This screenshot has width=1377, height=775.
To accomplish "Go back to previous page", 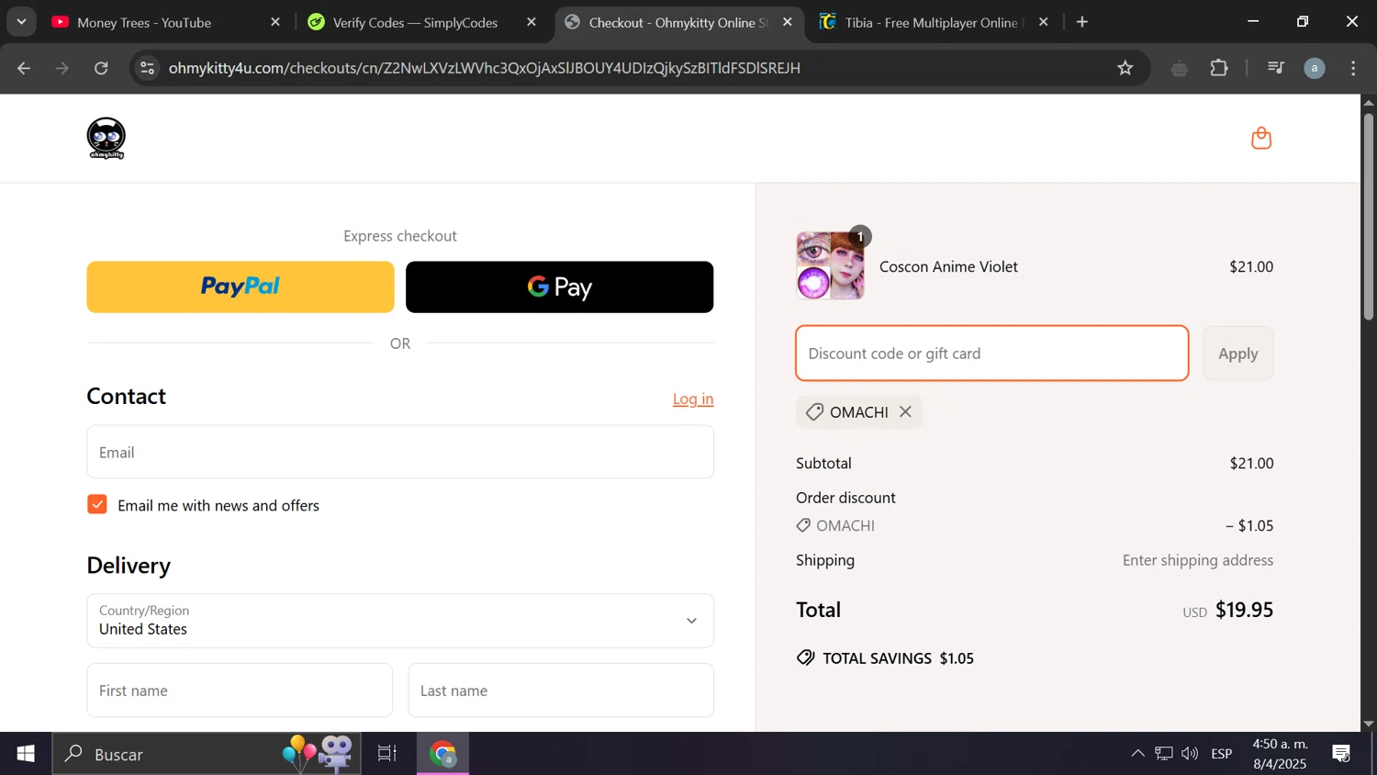I will click(24, 68).
